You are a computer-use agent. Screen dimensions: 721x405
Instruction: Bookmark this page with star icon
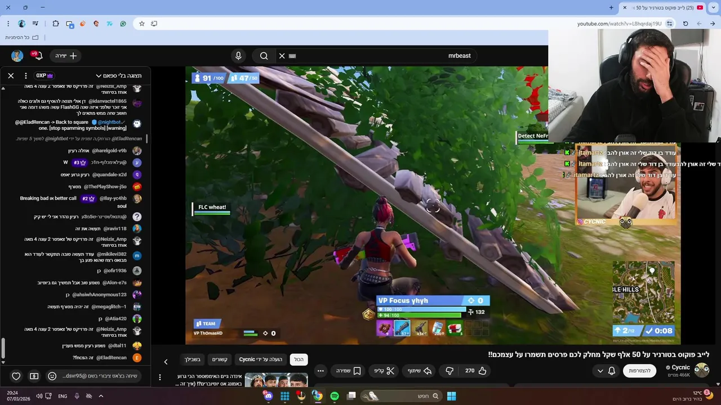click(142, 24)
